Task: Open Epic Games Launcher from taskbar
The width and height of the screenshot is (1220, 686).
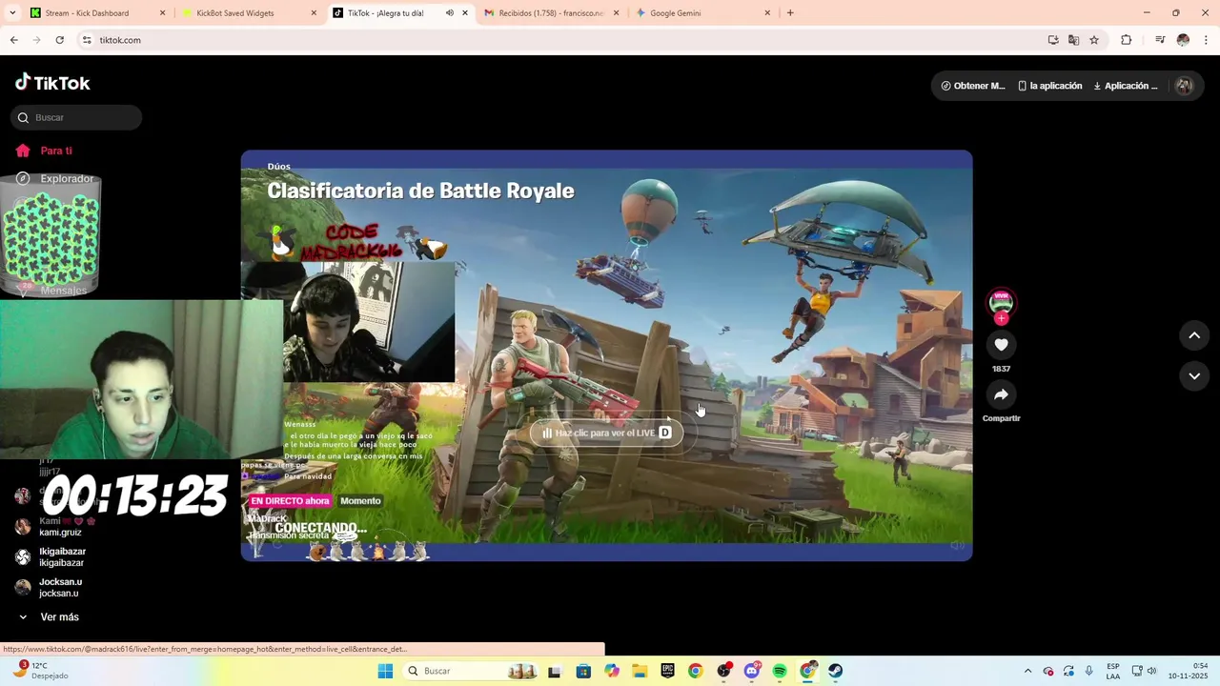Action: pos(667,671)
